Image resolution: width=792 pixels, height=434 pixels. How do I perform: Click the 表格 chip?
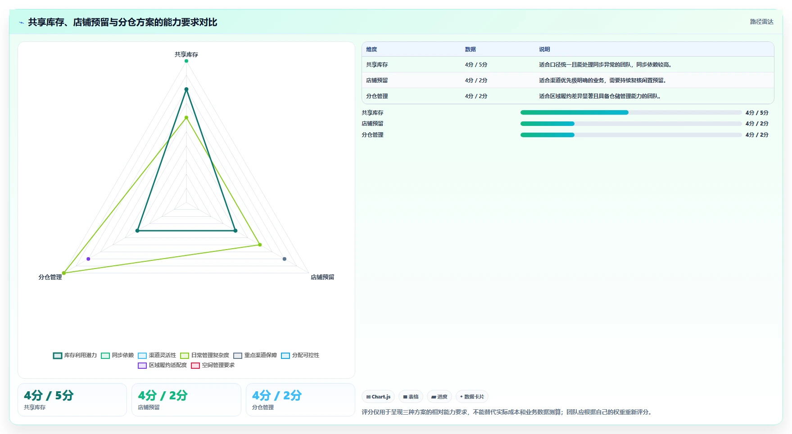pyautogui.click(x=411, y=397)
